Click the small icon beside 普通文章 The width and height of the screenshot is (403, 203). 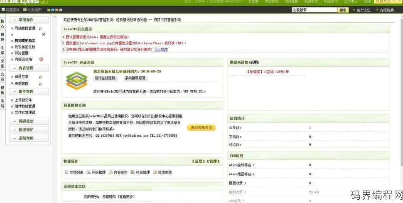pyautogui.click(x=40, y=77)
